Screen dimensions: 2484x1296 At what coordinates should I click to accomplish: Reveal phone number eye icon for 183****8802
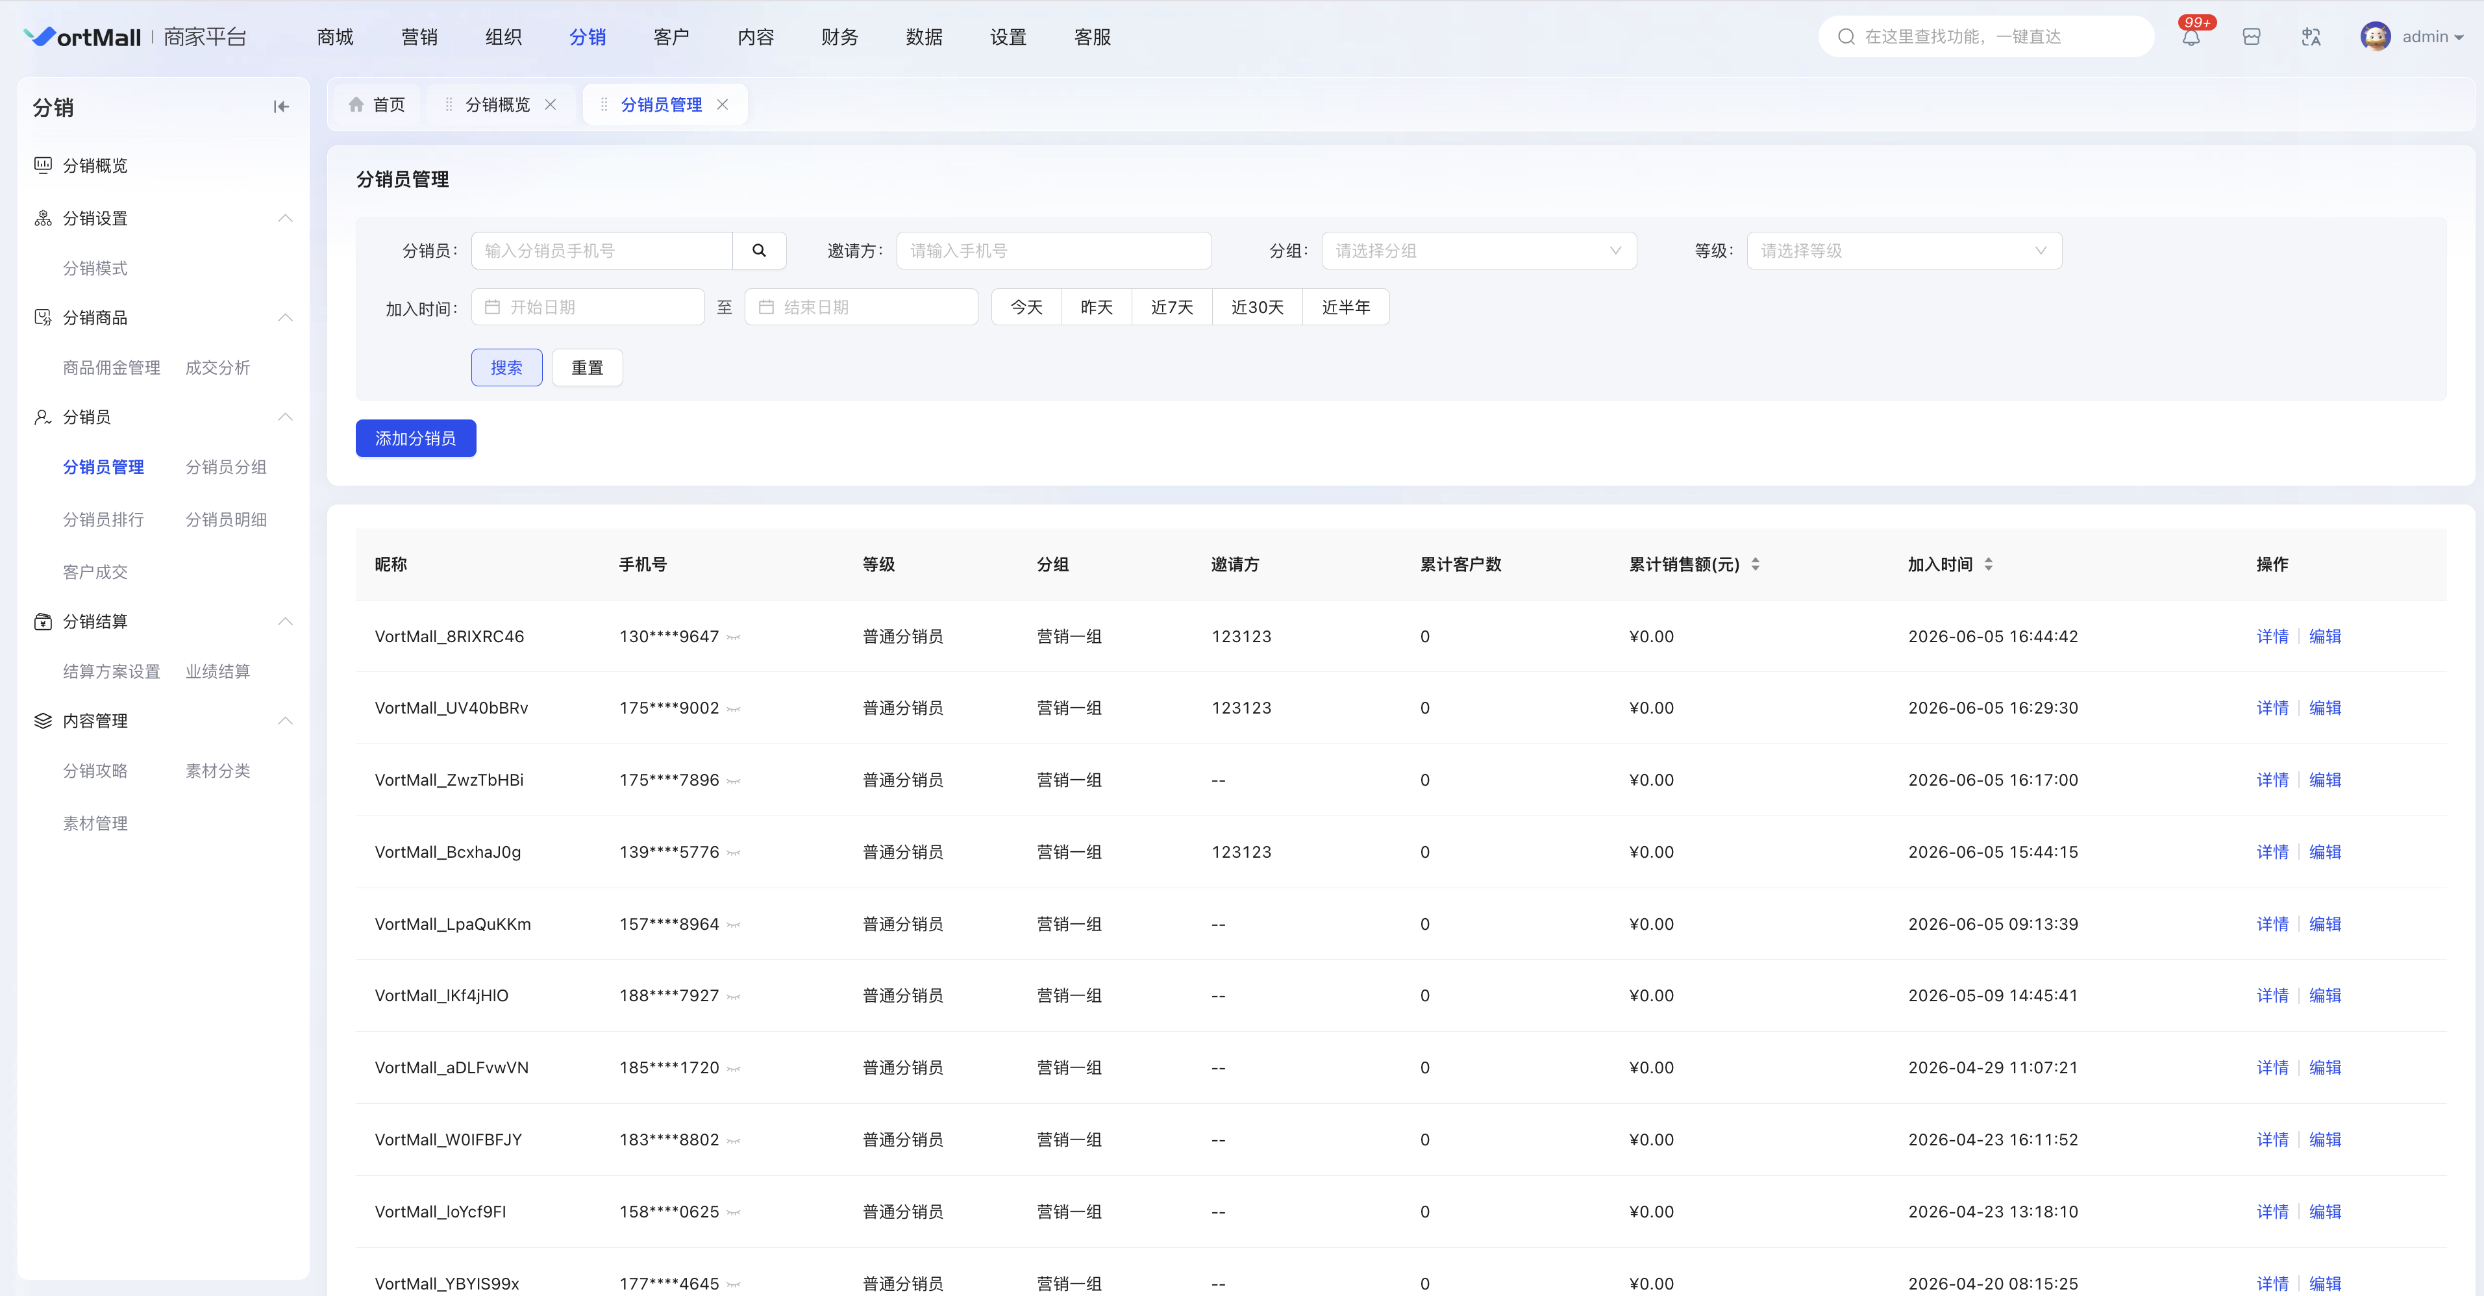click(734, 1141)
